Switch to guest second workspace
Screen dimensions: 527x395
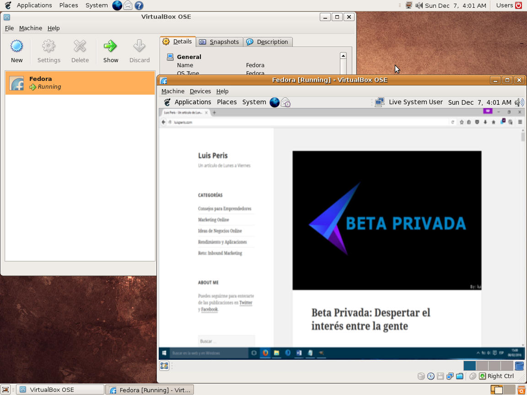tap(482, 366)
